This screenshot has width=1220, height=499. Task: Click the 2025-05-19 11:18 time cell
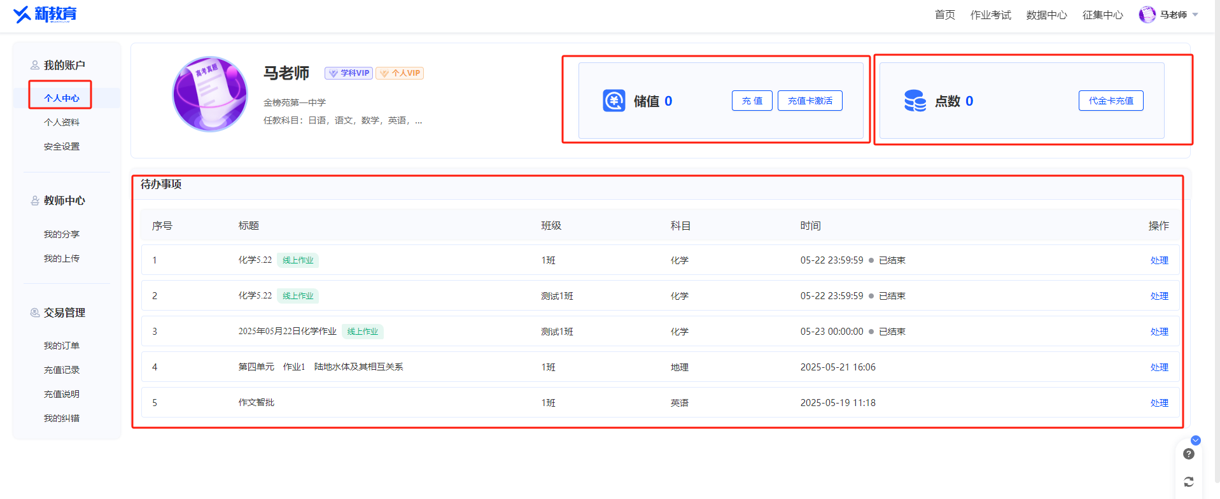[x=838, y=403]
